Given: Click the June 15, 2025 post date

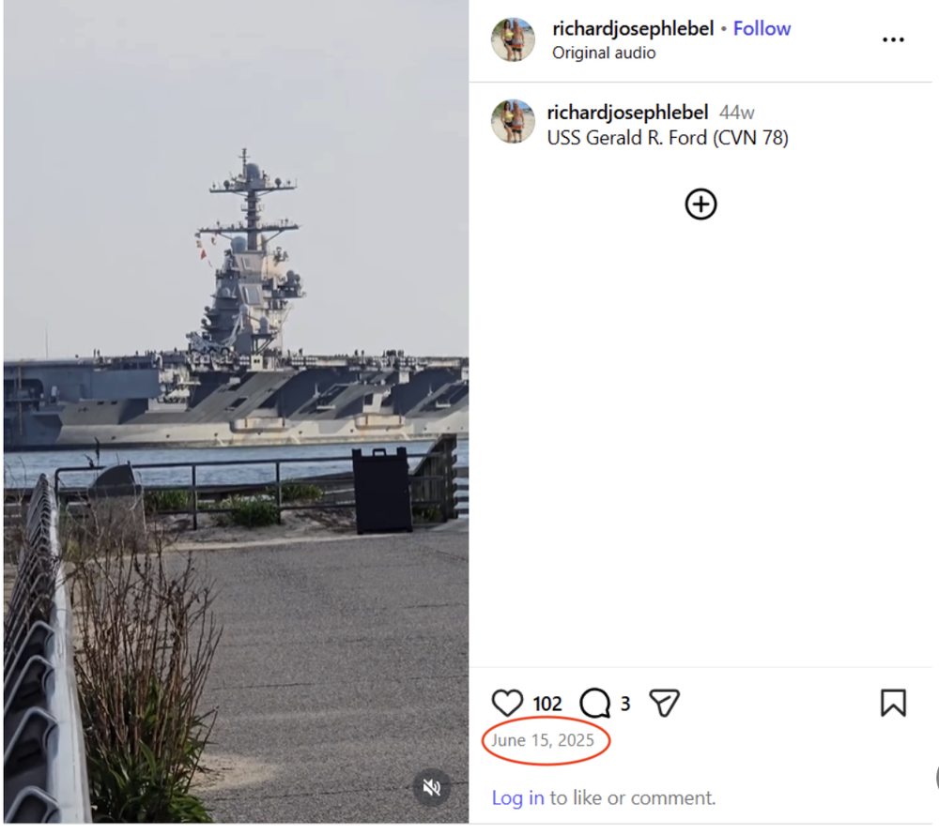Looking at the screenshot, I should [543, 740].
